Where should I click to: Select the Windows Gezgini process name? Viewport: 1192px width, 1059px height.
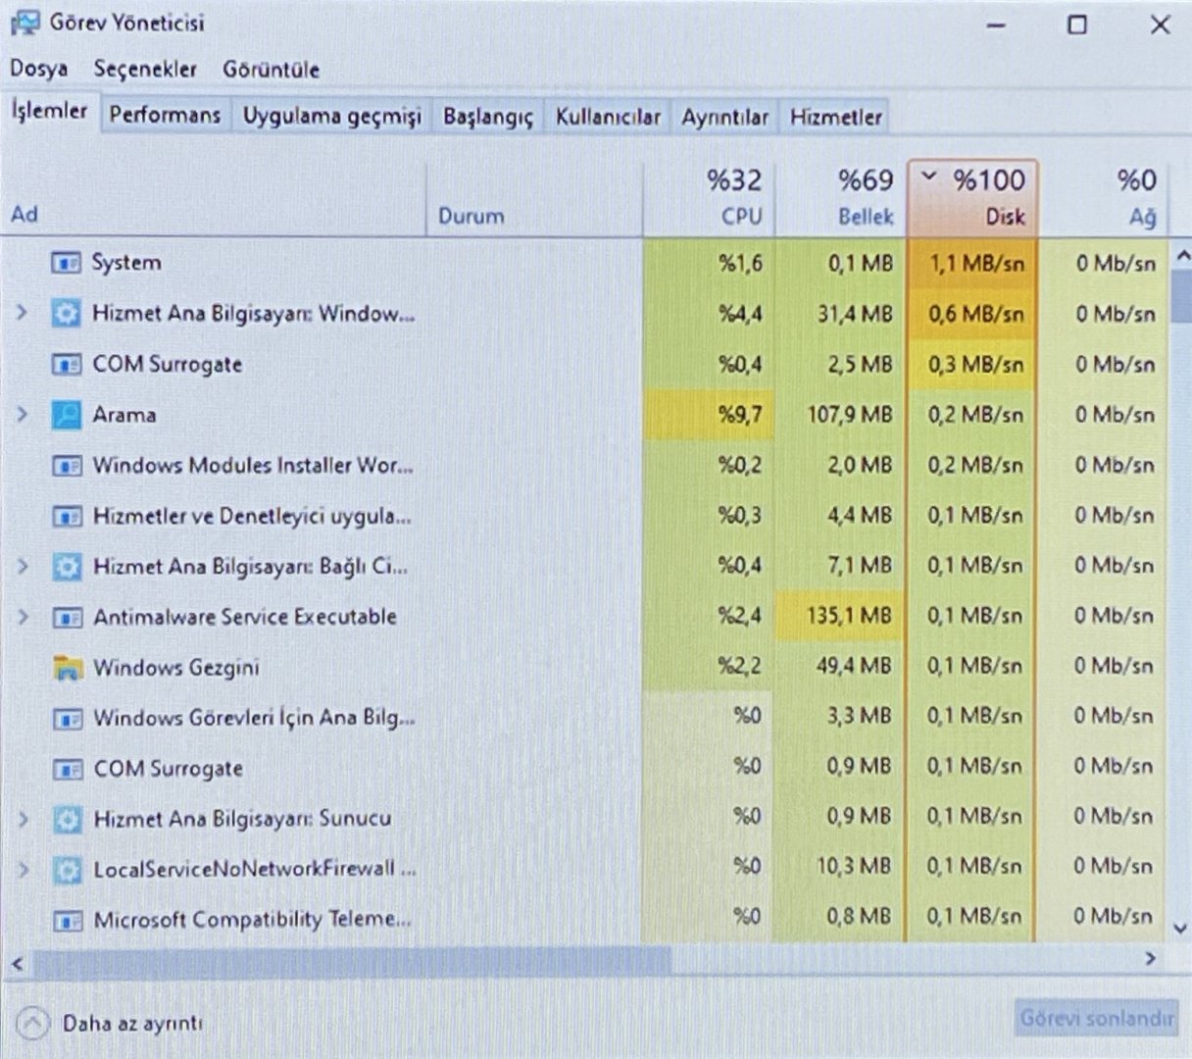(x=176, y=668)
